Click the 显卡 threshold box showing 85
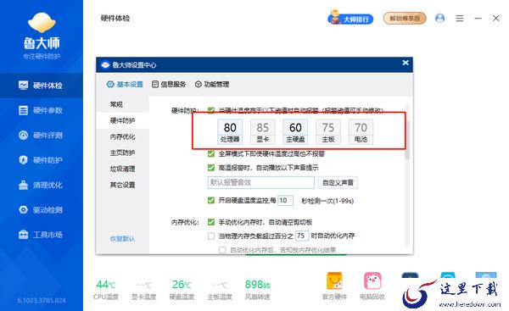Viewport: 509px width, 311px height. pos(263,131)
